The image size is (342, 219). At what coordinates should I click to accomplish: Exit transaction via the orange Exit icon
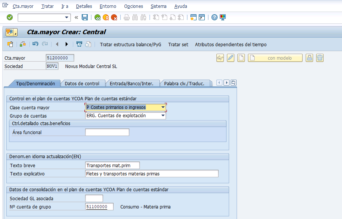pos(106,17)
